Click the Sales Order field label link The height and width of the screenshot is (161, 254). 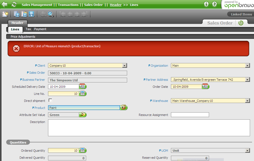point(37,73)
